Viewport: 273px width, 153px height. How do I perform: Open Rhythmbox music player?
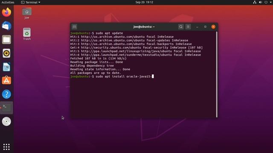pyautogui.click(x=6, y=53)
